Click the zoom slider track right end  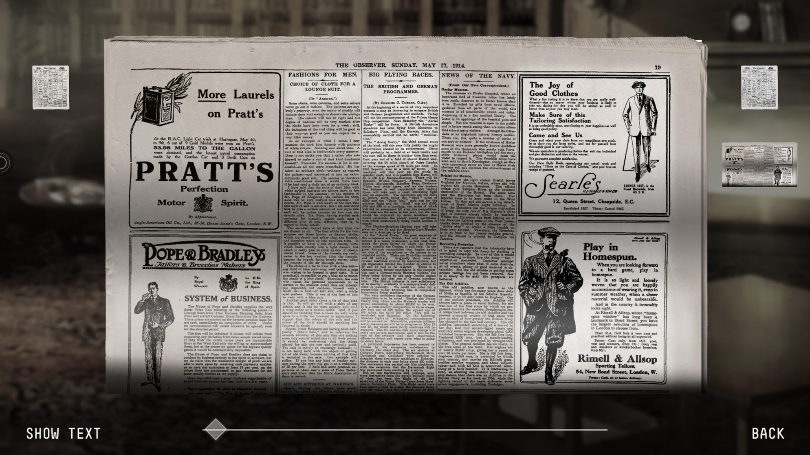click(606, 429)
